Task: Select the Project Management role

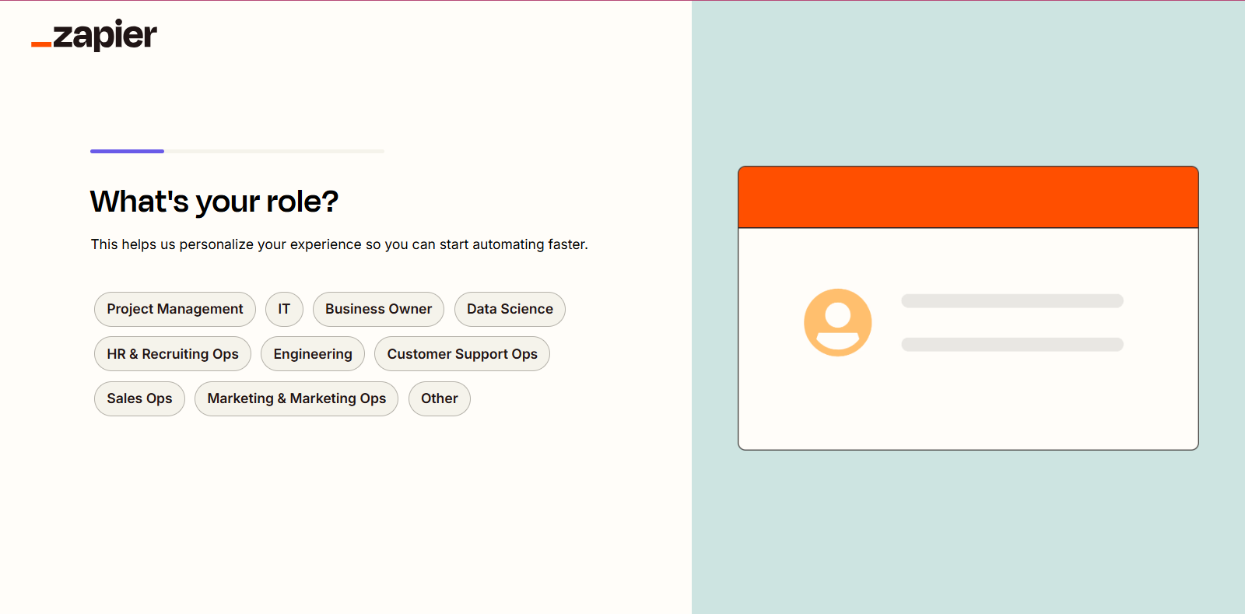Action: 175,309
